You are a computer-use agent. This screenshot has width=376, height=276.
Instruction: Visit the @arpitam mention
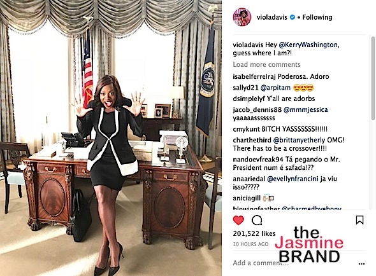275,88
